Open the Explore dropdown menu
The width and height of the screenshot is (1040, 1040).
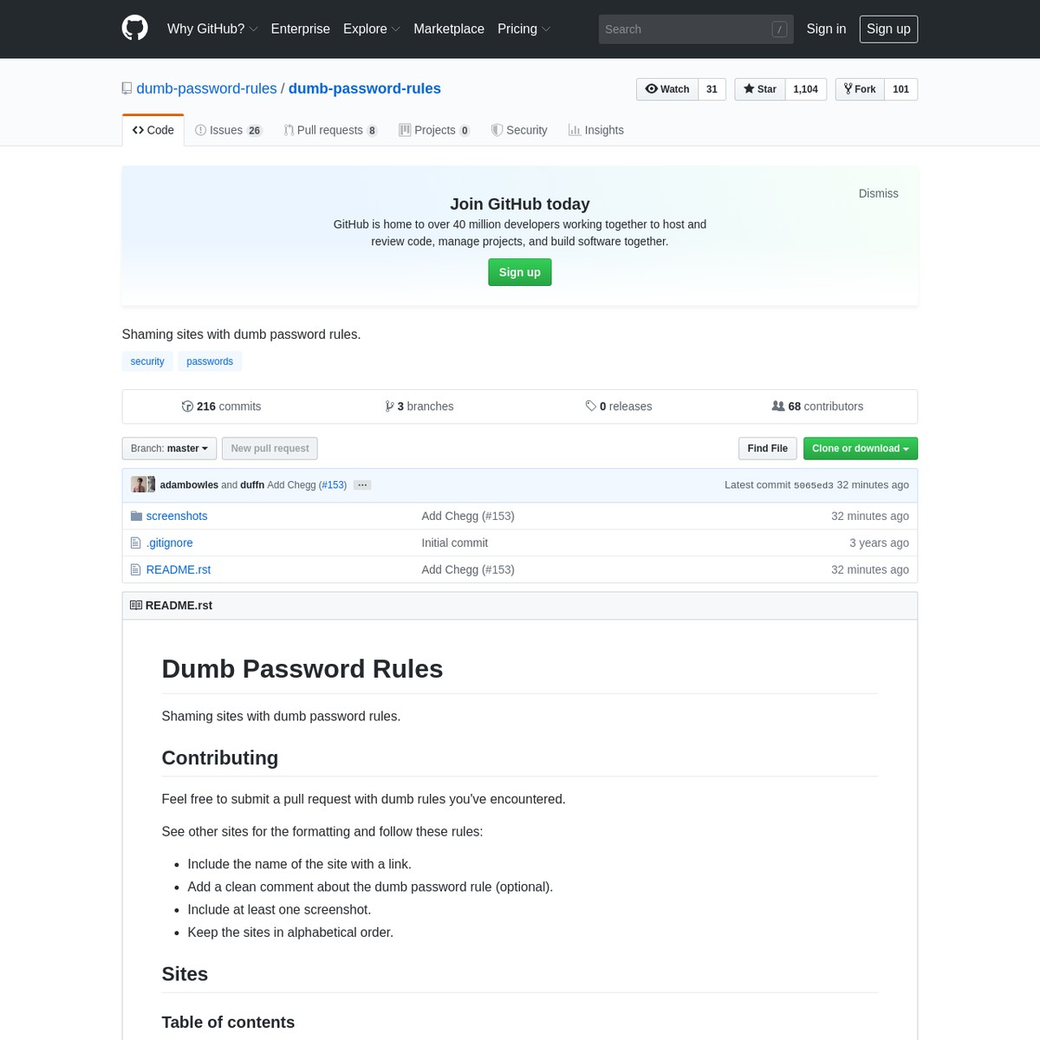click(372, 29)
